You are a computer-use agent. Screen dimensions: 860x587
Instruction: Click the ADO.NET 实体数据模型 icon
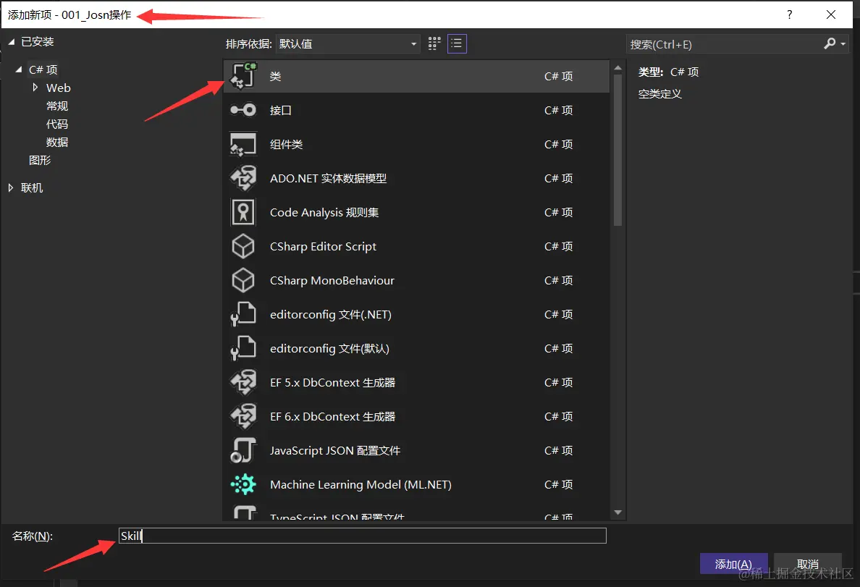[x=243, y=178]
